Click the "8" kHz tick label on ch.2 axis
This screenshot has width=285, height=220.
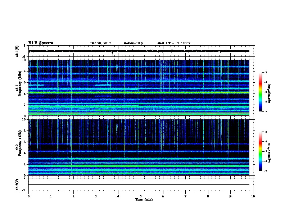25,131
